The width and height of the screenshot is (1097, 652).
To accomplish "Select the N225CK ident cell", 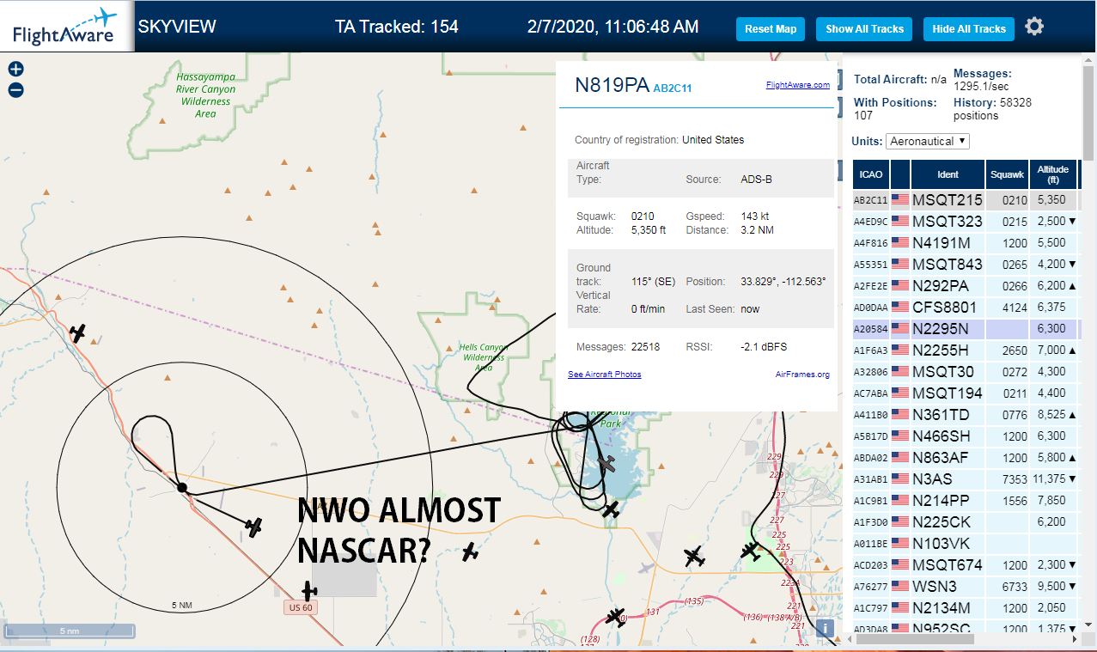I will [x=948, y=521].
